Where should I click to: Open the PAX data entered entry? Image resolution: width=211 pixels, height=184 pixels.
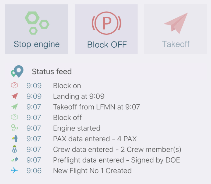tap(95, 139)
